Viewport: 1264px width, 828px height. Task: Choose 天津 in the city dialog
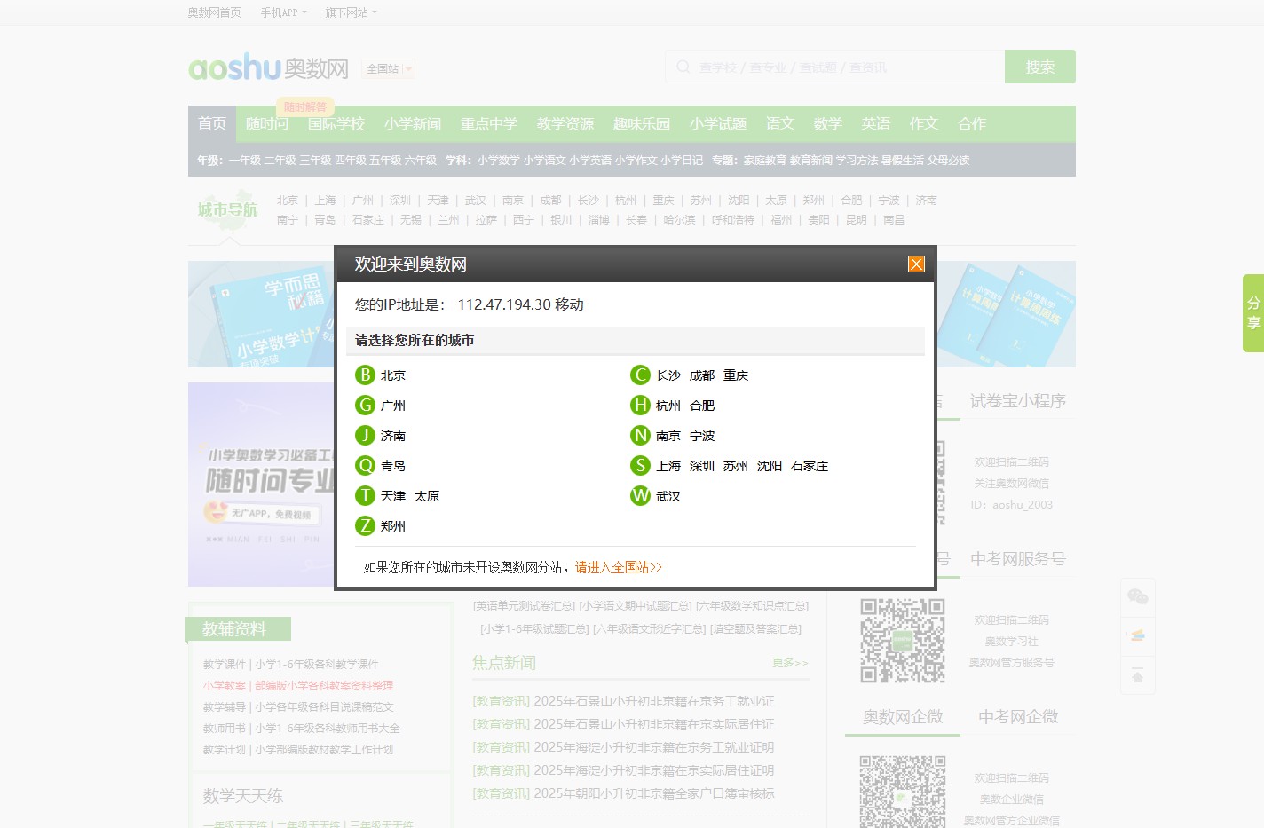(393, 496)
